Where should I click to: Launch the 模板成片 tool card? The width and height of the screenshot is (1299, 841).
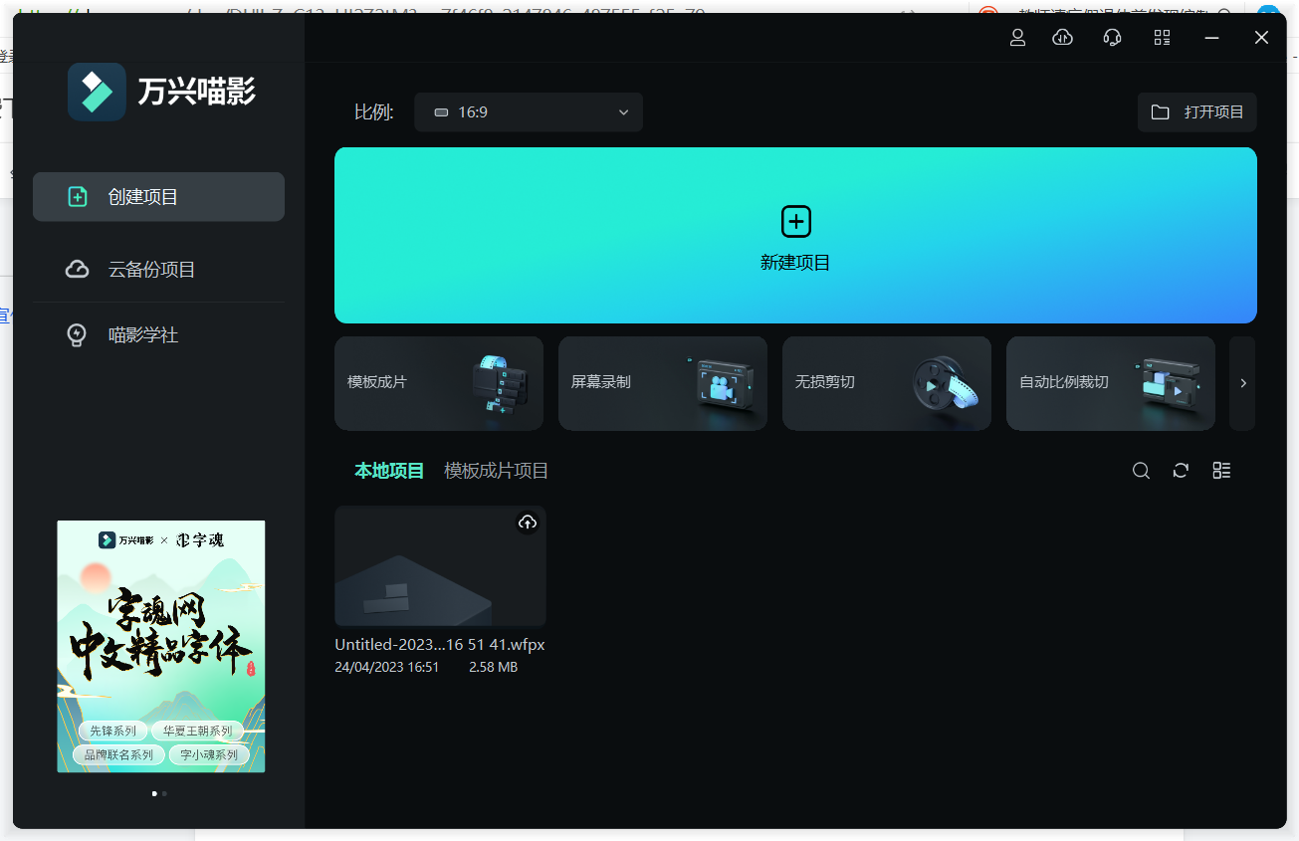[439, 383]
